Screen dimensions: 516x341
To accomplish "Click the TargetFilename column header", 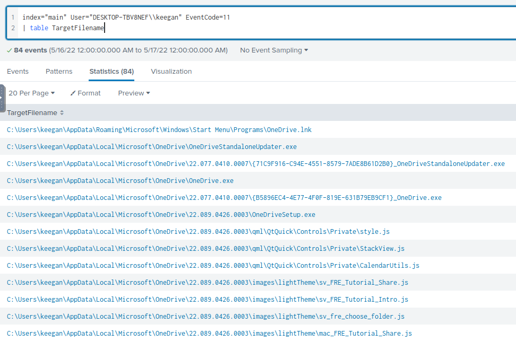I will (x=32, y=113).
